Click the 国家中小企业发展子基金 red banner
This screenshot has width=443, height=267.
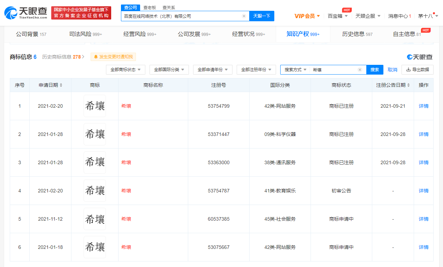(x=81, y=13)
